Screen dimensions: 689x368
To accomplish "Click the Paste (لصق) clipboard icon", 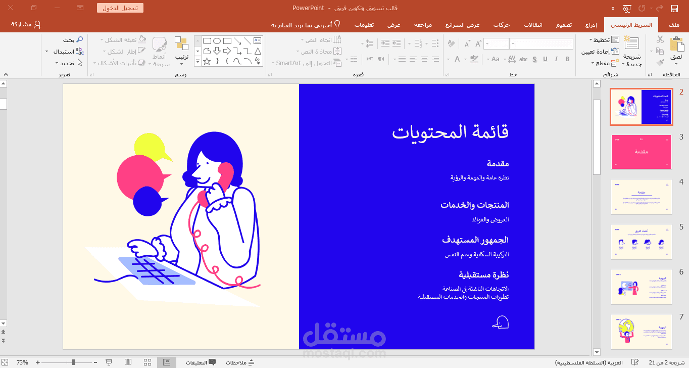I will coord(676,44).
